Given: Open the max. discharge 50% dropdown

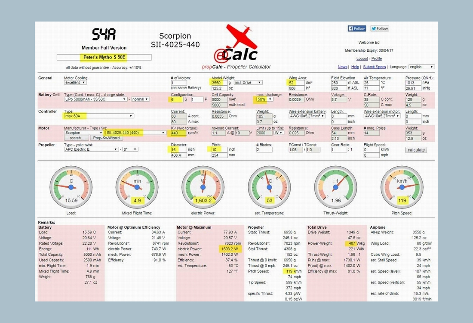Looking at the screenshot, I should click(x=264, y=99).
